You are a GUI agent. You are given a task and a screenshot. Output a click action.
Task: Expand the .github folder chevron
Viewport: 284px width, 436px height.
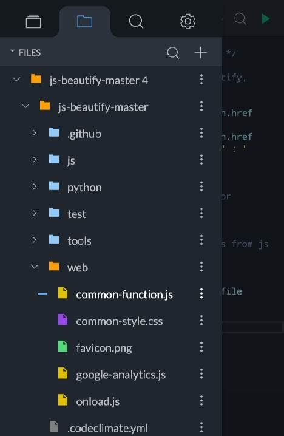tap(34, 132)
